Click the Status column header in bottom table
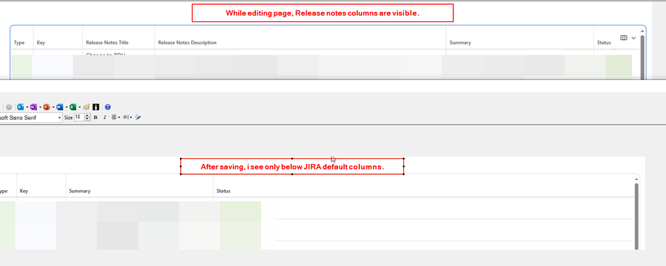Viewport: 666px width, 266px height. [x=223, y=191]
